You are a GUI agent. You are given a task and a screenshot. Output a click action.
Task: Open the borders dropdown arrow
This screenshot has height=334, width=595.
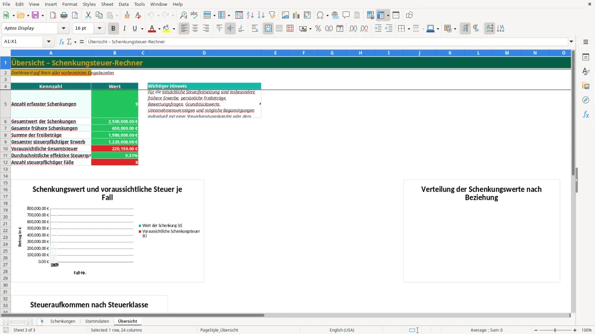coord(409,29)
